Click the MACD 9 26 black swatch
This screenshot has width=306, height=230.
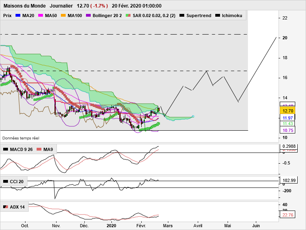(6, 149)
